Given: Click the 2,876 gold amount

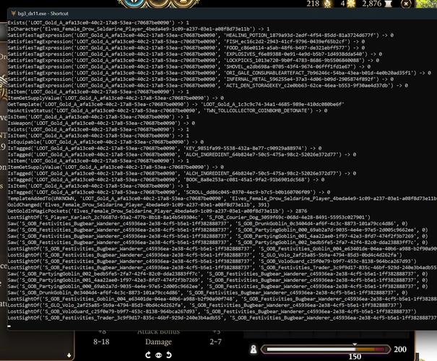Looking at the screenshot, I should (371, 4).
